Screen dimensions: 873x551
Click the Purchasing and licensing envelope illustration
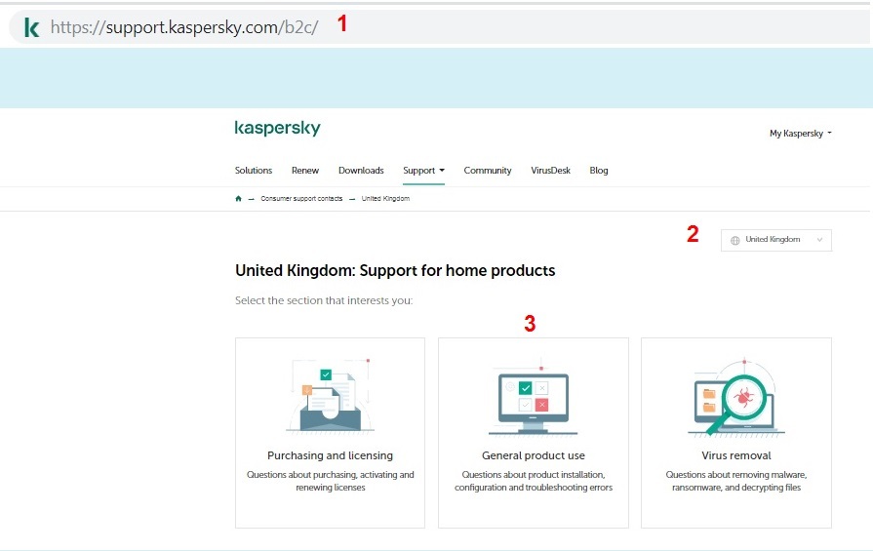click(330, 396)
